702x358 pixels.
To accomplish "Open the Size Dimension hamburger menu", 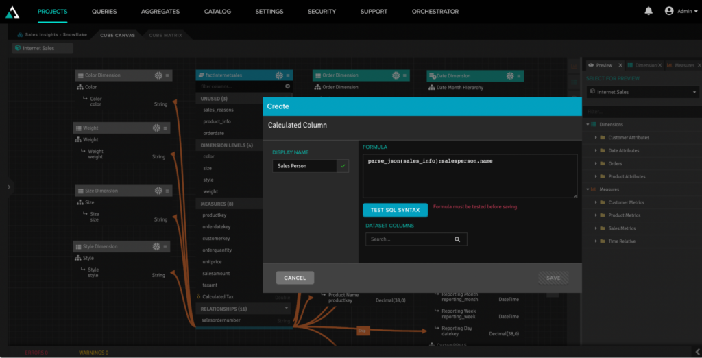I will pyautogui.click(x=167, y=191).
